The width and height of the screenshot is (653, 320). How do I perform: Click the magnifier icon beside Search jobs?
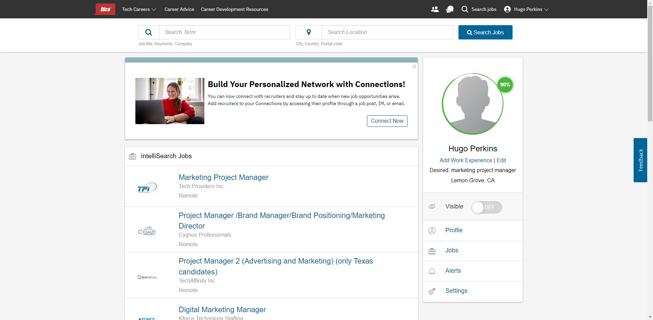tap(465, 9)
